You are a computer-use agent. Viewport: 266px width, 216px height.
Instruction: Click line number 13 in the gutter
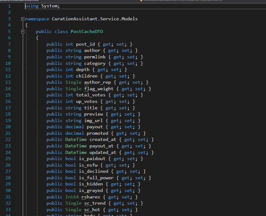click(x=8, y=83)
